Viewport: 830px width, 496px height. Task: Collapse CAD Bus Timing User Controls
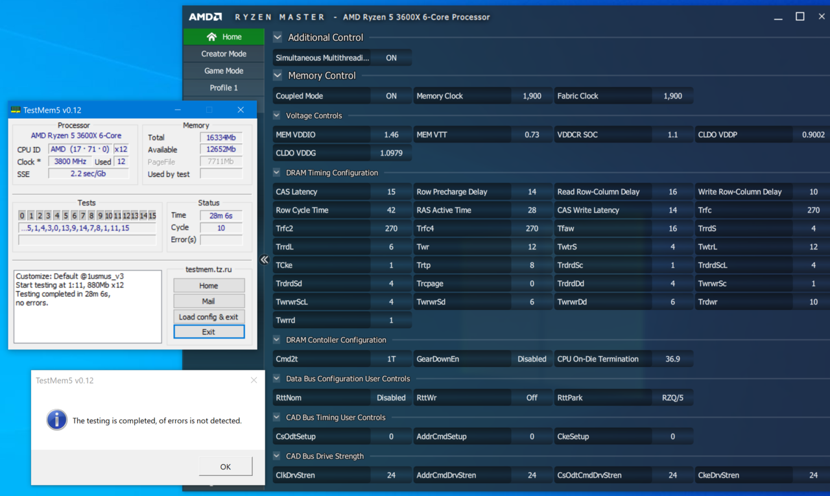point(277,418)
